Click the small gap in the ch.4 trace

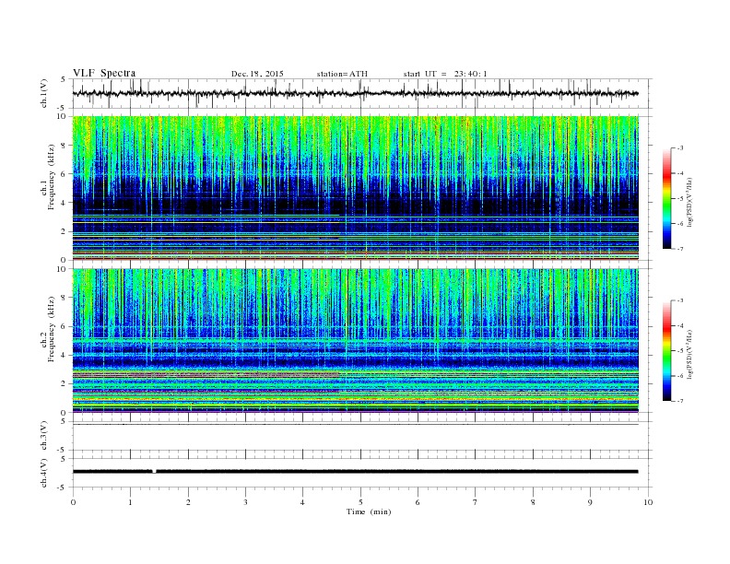tap(154, 472)
